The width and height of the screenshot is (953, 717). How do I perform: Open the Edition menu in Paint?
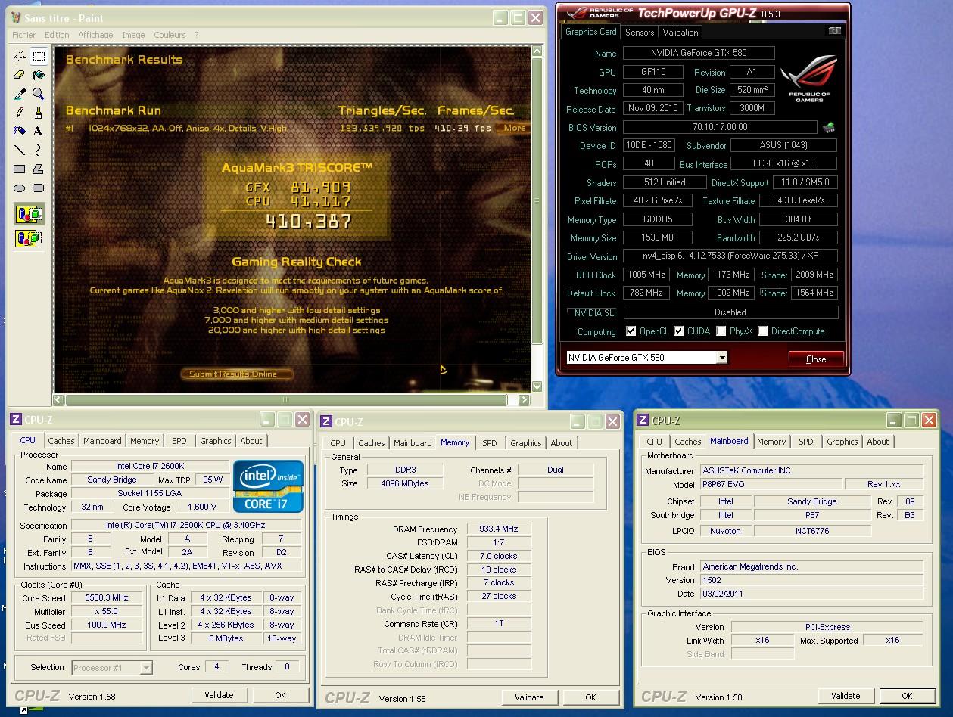pos(57,35)
